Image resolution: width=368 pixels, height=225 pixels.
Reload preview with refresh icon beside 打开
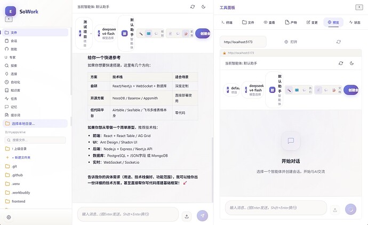coord(339,42)
